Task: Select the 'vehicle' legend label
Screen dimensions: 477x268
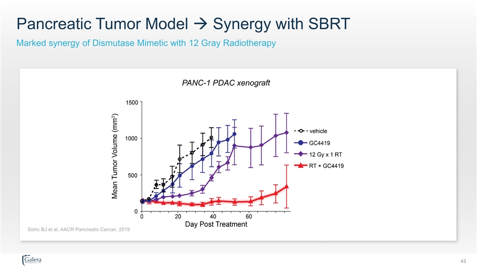Action: pyautogui.click(x=318, y=131)
